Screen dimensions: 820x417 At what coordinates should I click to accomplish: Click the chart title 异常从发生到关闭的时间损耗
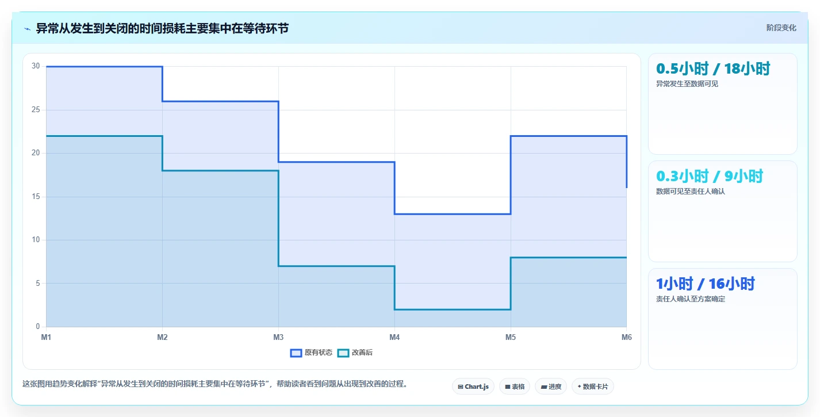pyautogui.click(x=111, y=28)
